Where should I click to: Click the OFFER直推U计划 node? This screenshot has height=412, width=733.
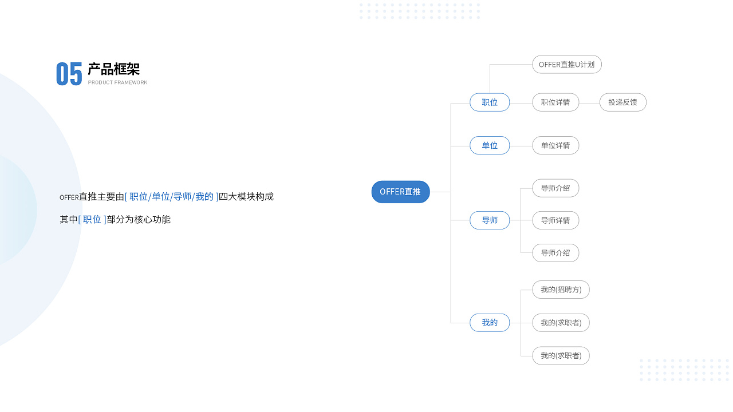[x=567, y=64]
